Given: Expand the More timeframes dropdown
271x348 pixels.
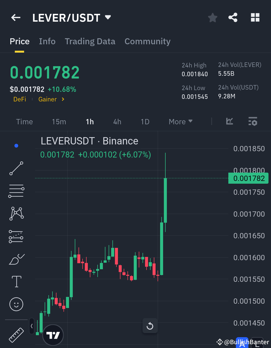Looking at the screenshot, I should coord(180,122).
